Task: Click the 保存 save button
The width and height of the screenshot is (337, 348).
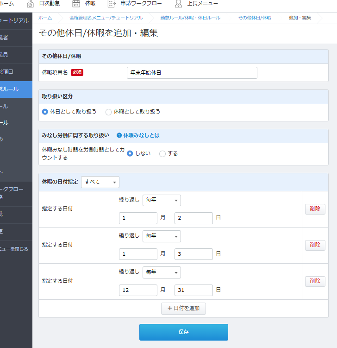Action: 183,332
